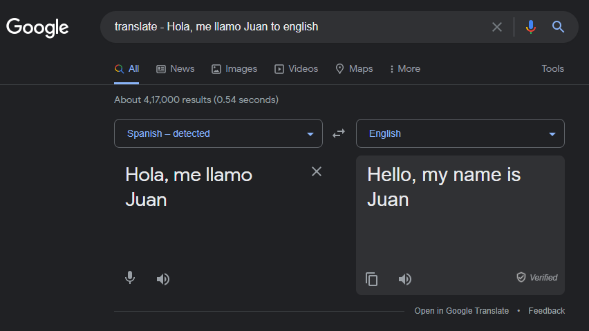Swap the source and target languages
This screenshot has height=331, width=589.
click(339, 133)
